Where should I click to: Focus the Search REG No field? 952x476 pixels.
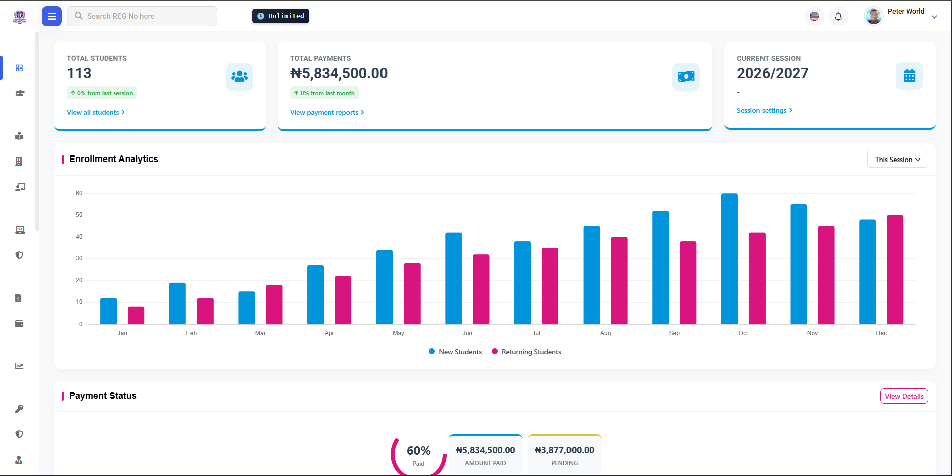coord(142,16)
